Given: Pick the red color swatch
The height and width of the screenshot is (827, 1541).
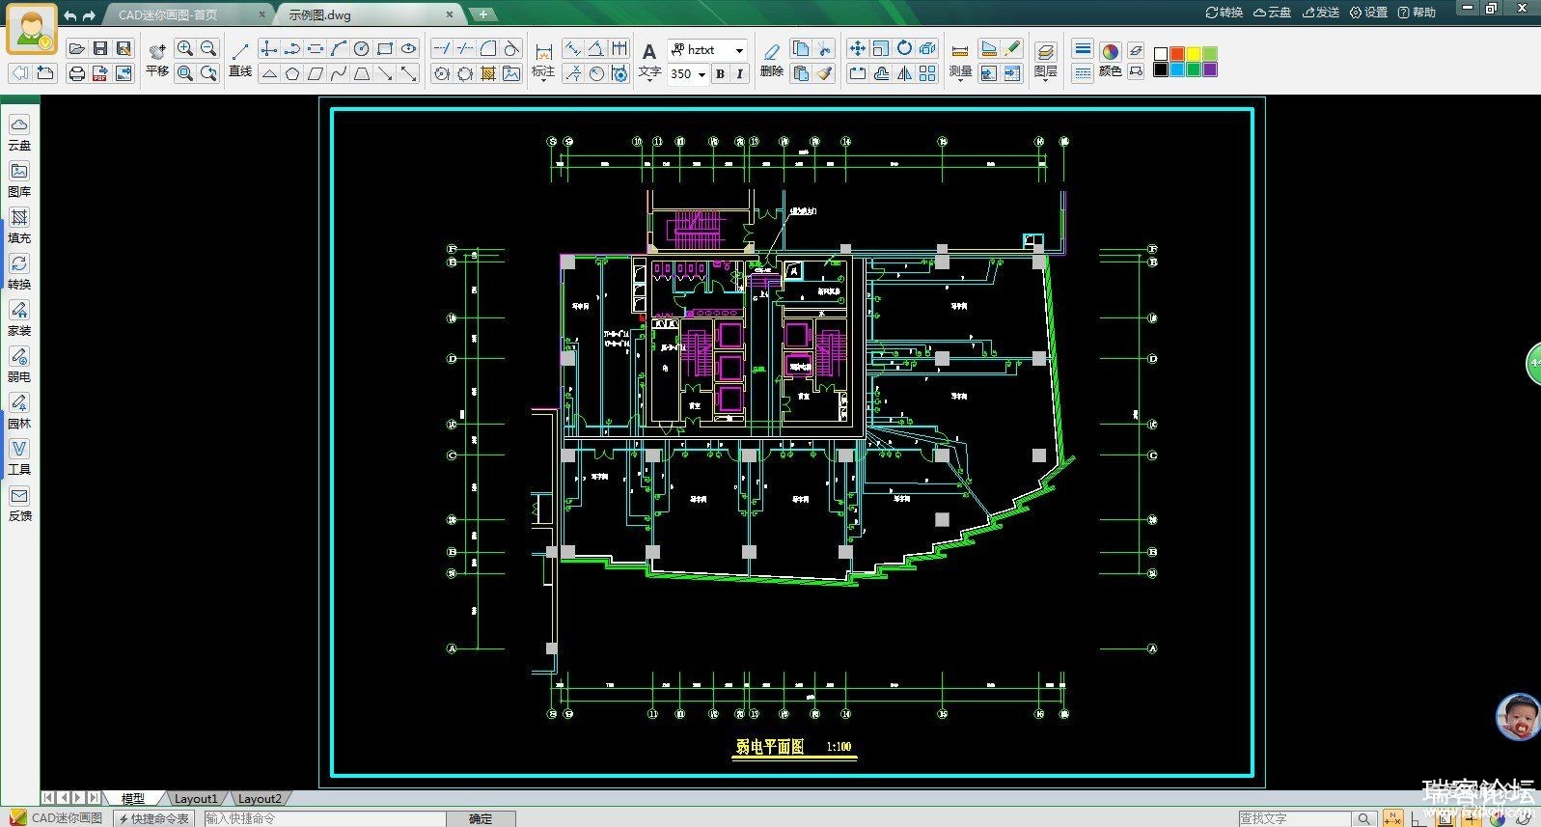Looking at the screenshot, I should pyautogui.click(x=1177, y=53).
